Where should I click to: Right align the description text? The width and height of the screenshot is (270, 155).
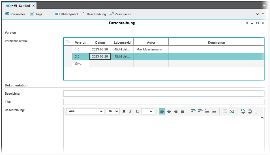point(176,111)
